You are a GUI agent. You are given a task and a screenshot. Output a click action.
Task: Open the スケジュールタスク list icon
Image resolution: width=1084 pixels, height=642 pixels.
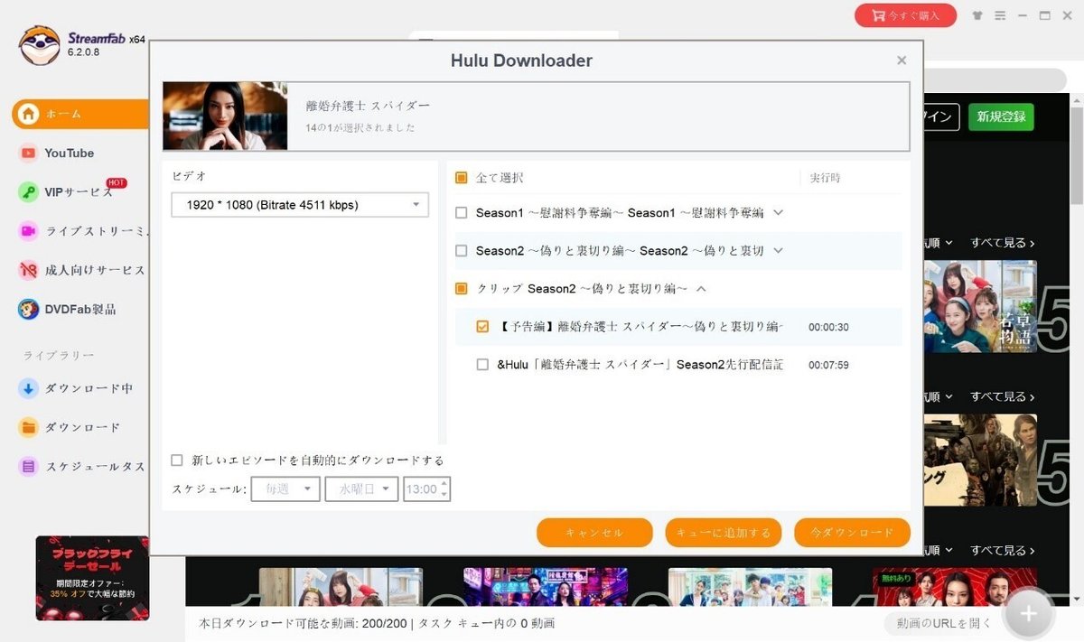28,467
